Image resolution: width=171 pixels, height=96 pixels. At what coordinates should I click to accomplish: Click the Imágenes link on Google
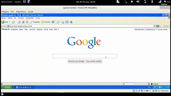(x=14, y=29)
